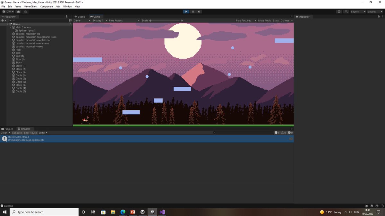
Task: Open the Unity account OW dropdown
Action: [x=8, y=12]
